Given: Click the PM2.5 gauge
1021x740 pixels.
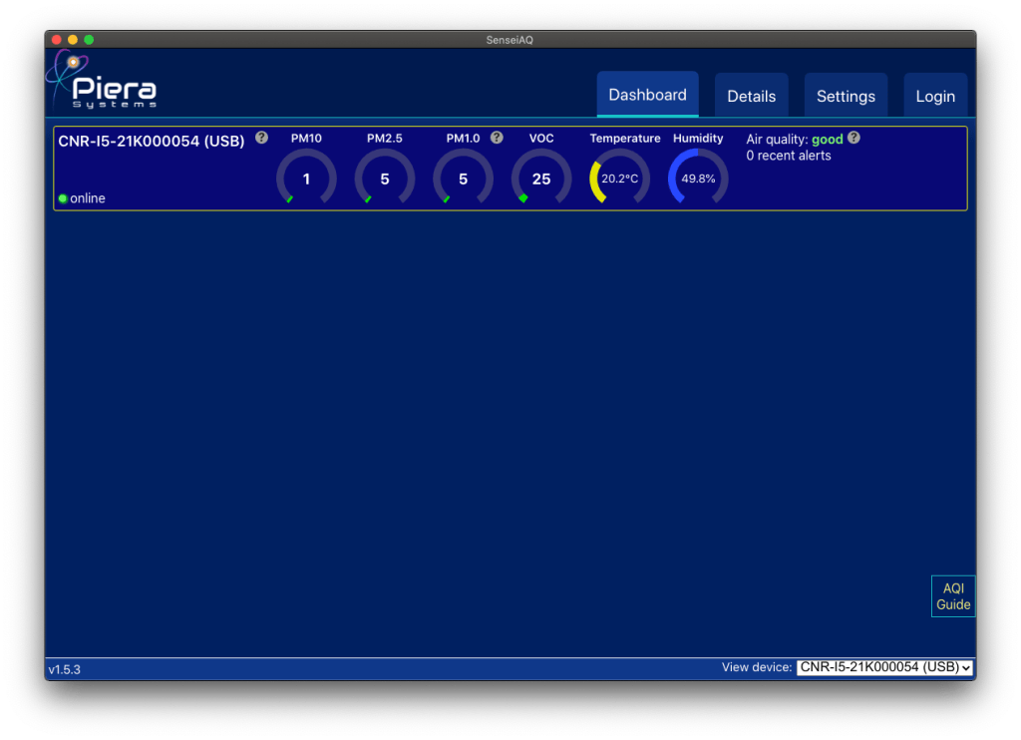Looking at the screenshot, I should pos(385,179).
